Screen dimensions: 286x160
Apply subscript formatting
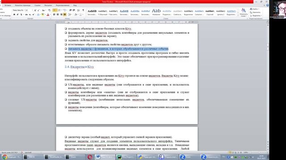(30, 15)
